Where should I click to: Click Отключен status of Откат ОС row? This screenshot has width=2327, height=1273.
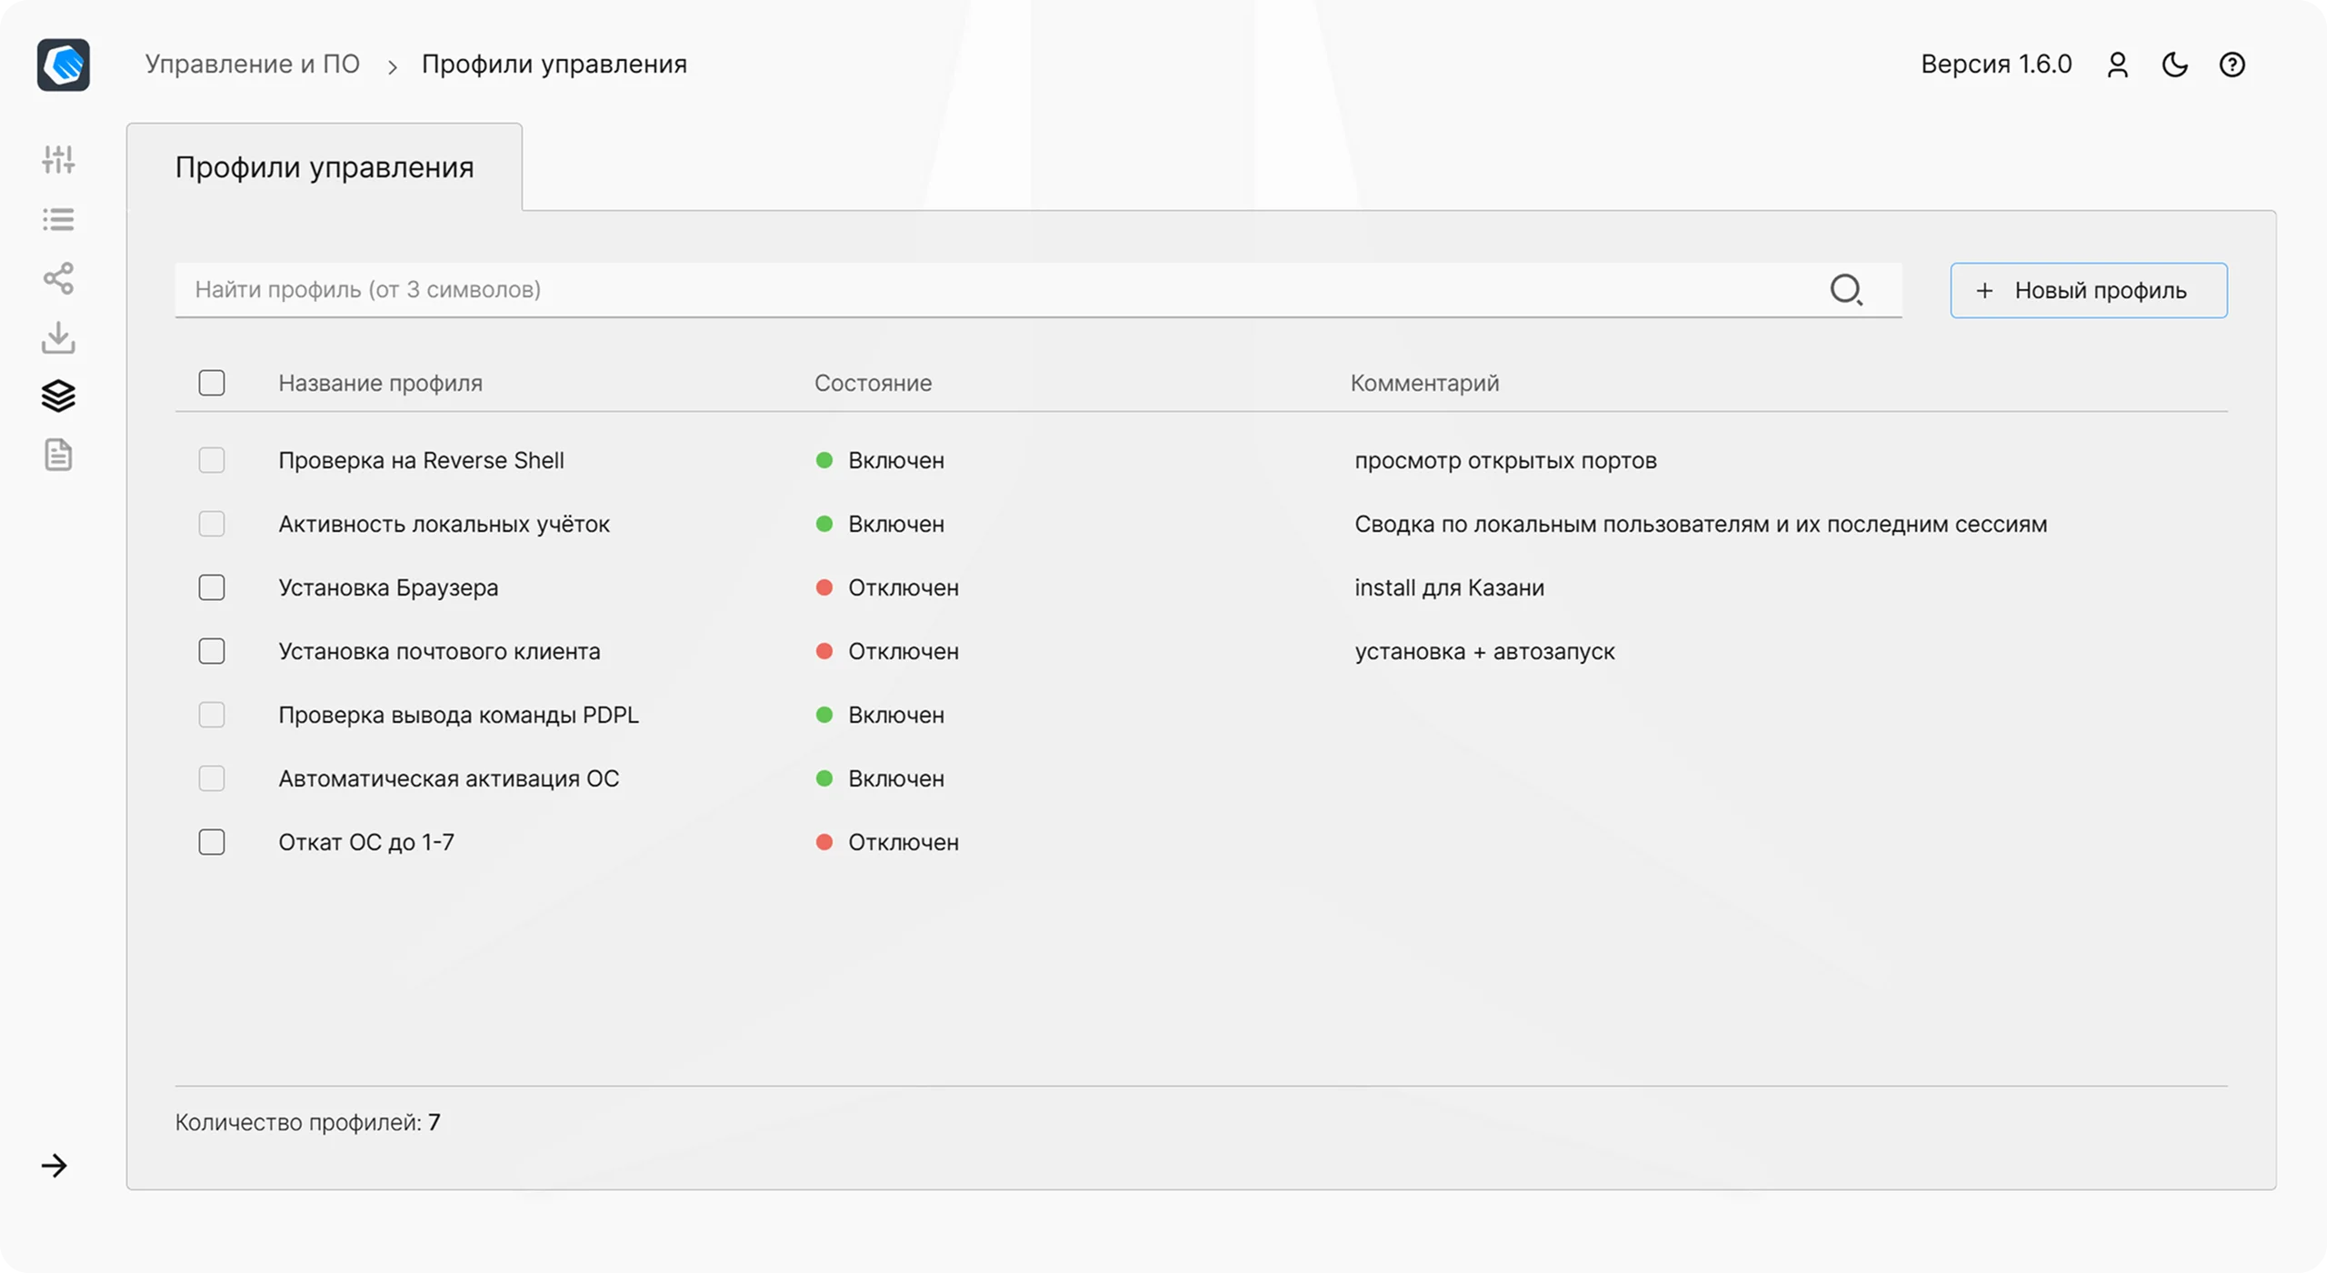[x=887, y=842]
